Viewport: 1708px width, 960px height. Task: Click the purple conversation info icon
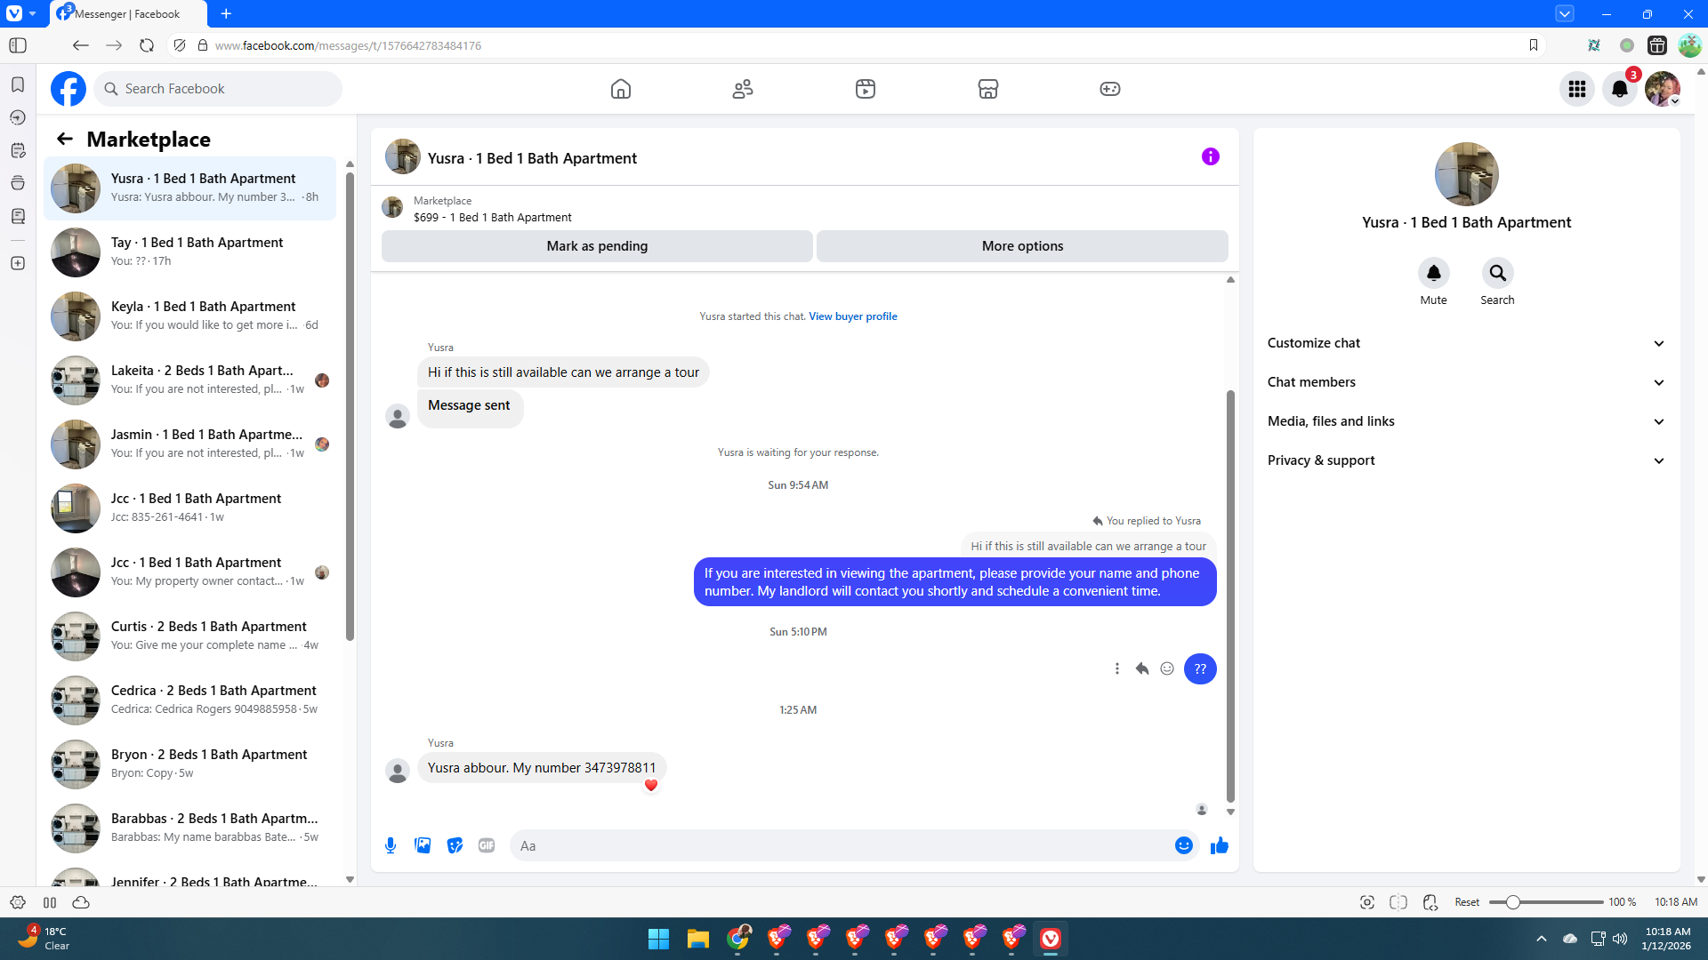[x=1210, y=156]
